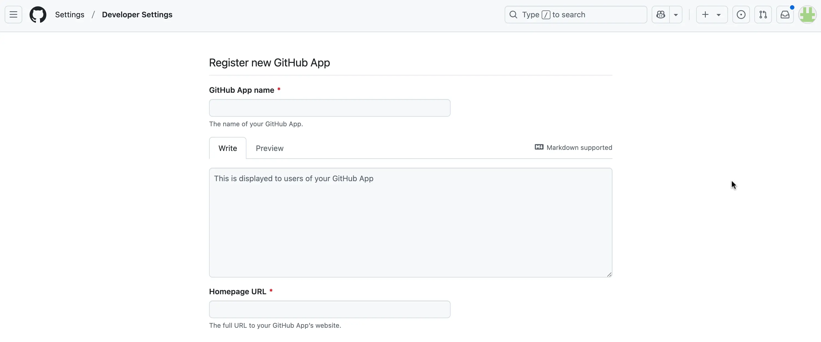The width and height of the screenshot is (821, 342).
Task: Click the search magnifier icon
Action: [513, 14]
